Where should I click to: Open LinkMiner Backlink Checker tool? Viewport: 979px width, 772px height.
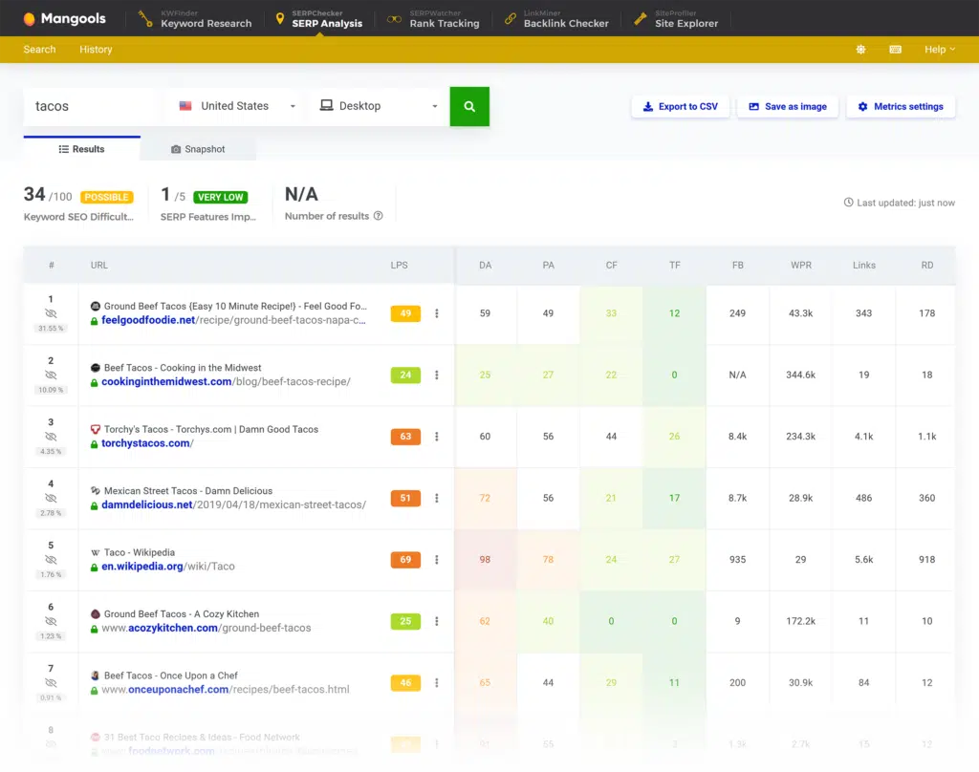coord(555,18)
